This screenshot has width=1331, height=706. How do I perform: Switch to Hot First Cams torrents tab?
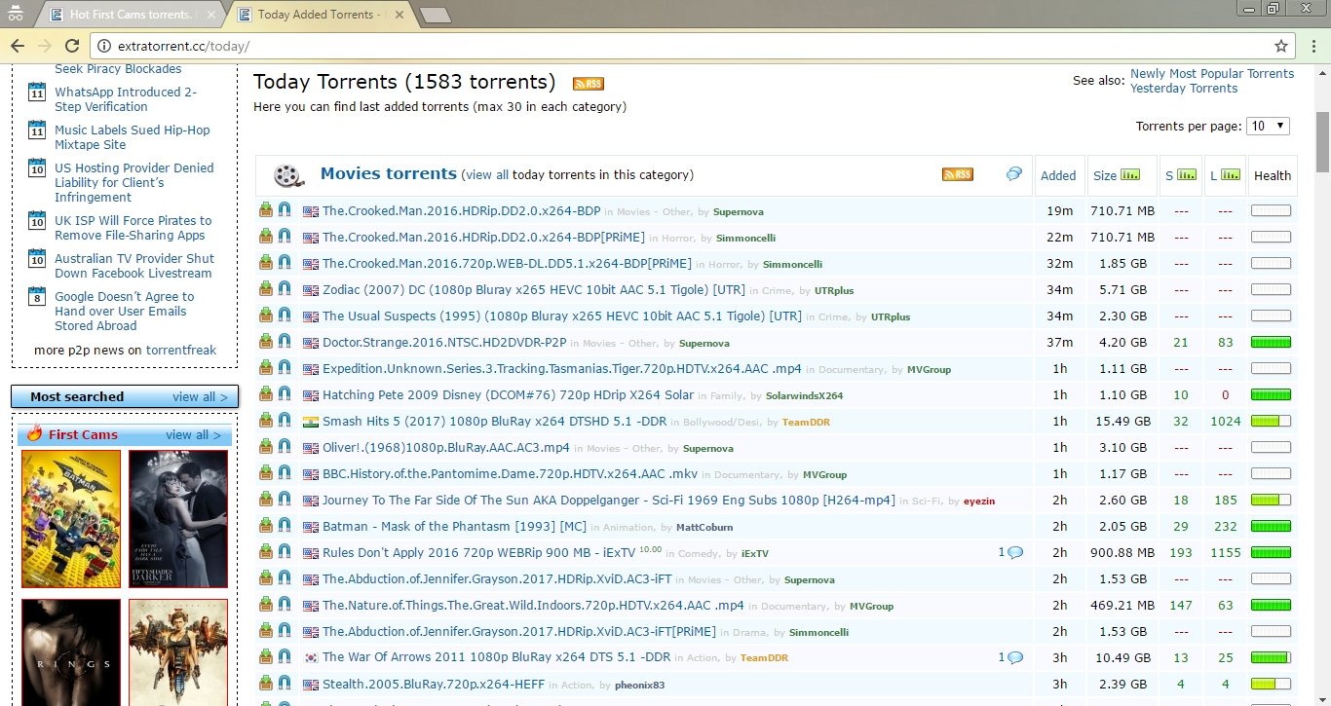pos(131,15)
